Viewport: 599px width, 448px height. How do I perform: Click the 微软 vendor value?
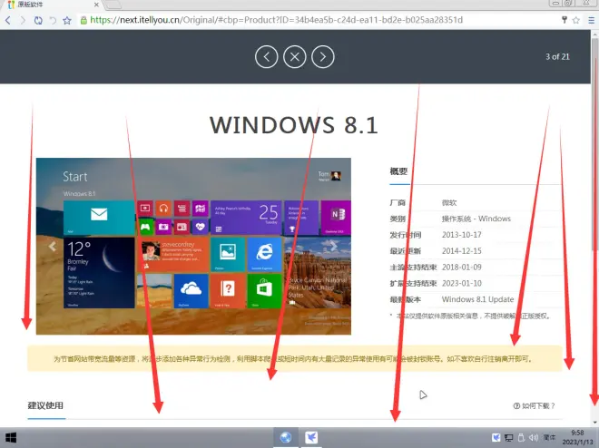coord(449,202)
